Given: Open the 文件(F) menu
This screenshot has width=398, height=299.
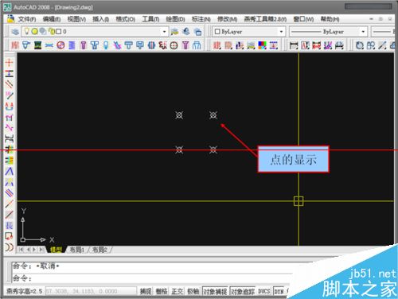Looking at the screenshot, I should [27, 19].
